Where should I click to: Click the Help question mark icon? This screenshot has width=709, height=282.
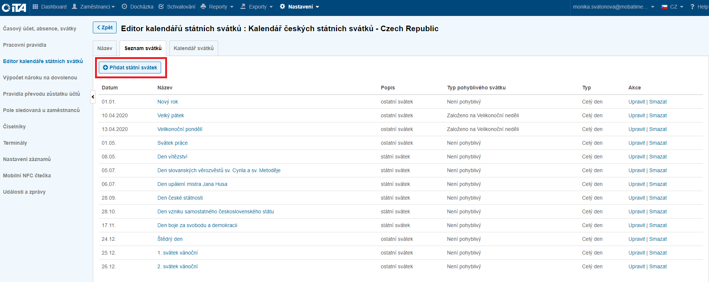click(692, 7)
